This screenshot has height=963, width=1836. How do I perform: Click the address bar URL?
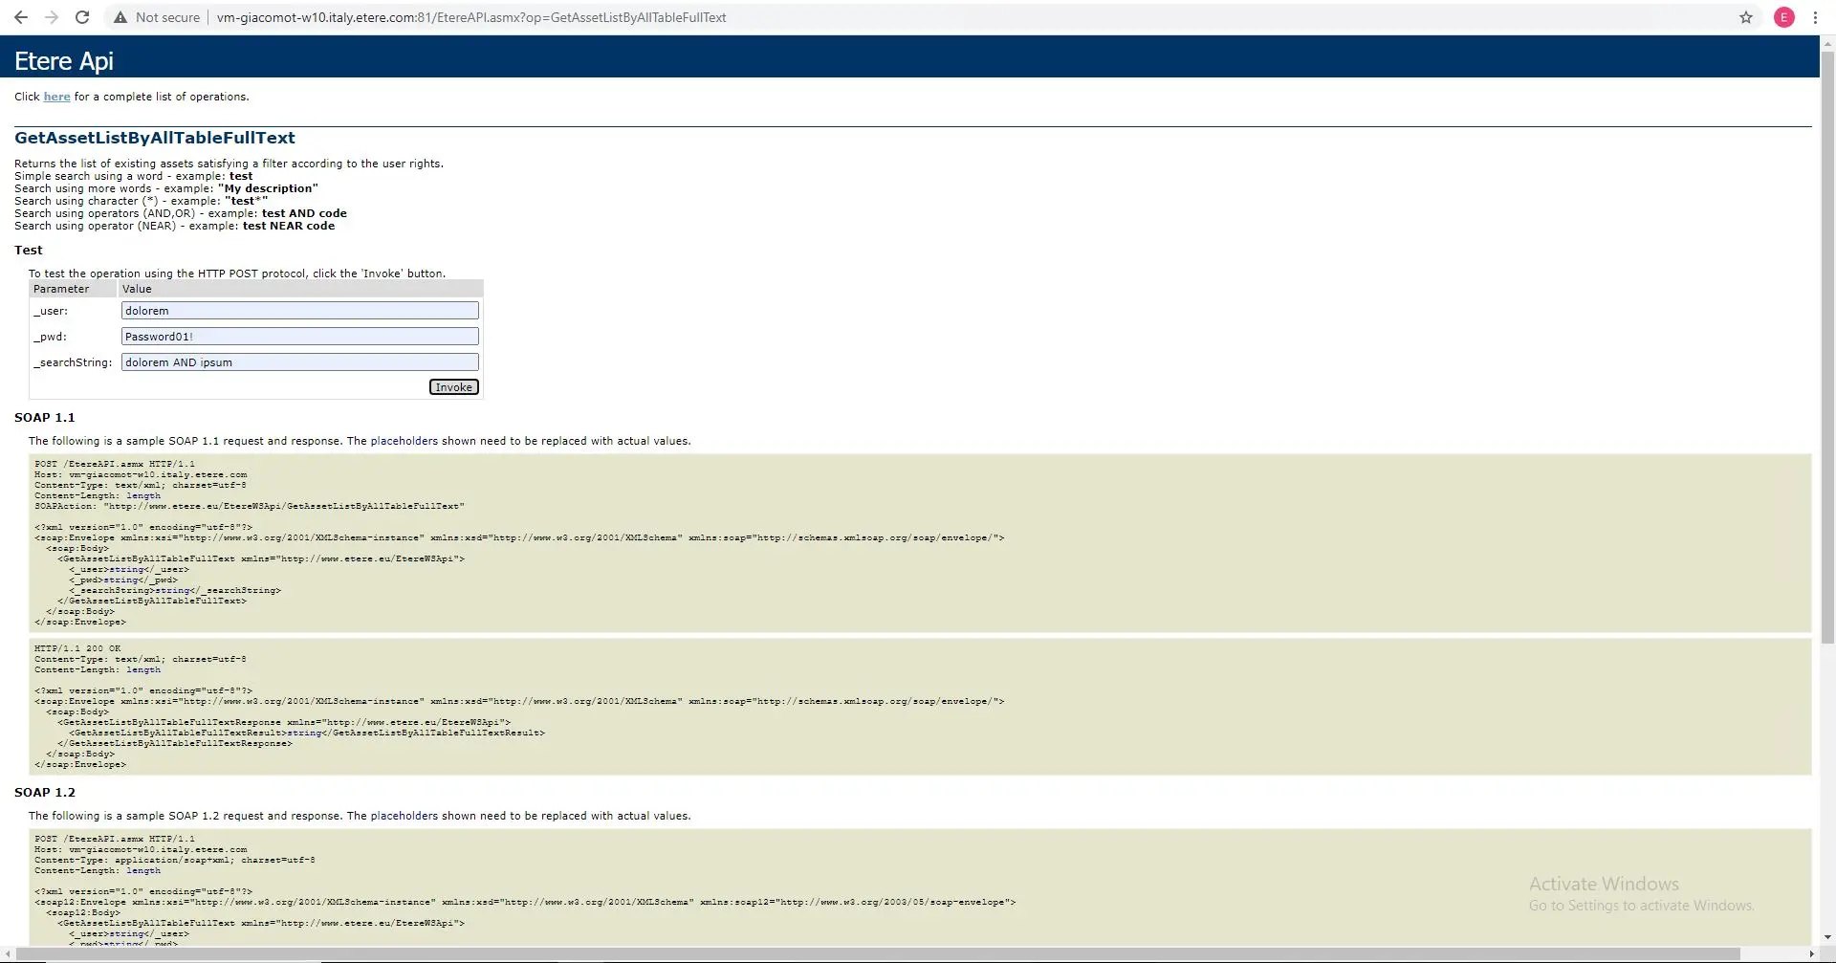tap(470, 17)
